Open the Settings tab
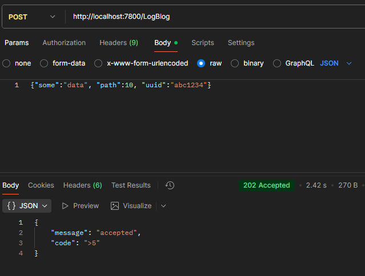 tap(241, 43)
